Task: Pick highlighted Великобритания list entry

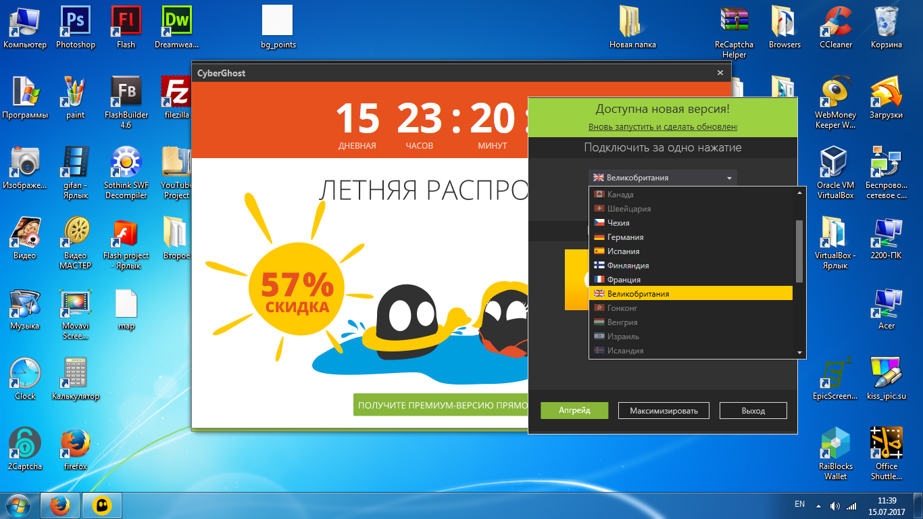Action: click(x=691, y=294)
